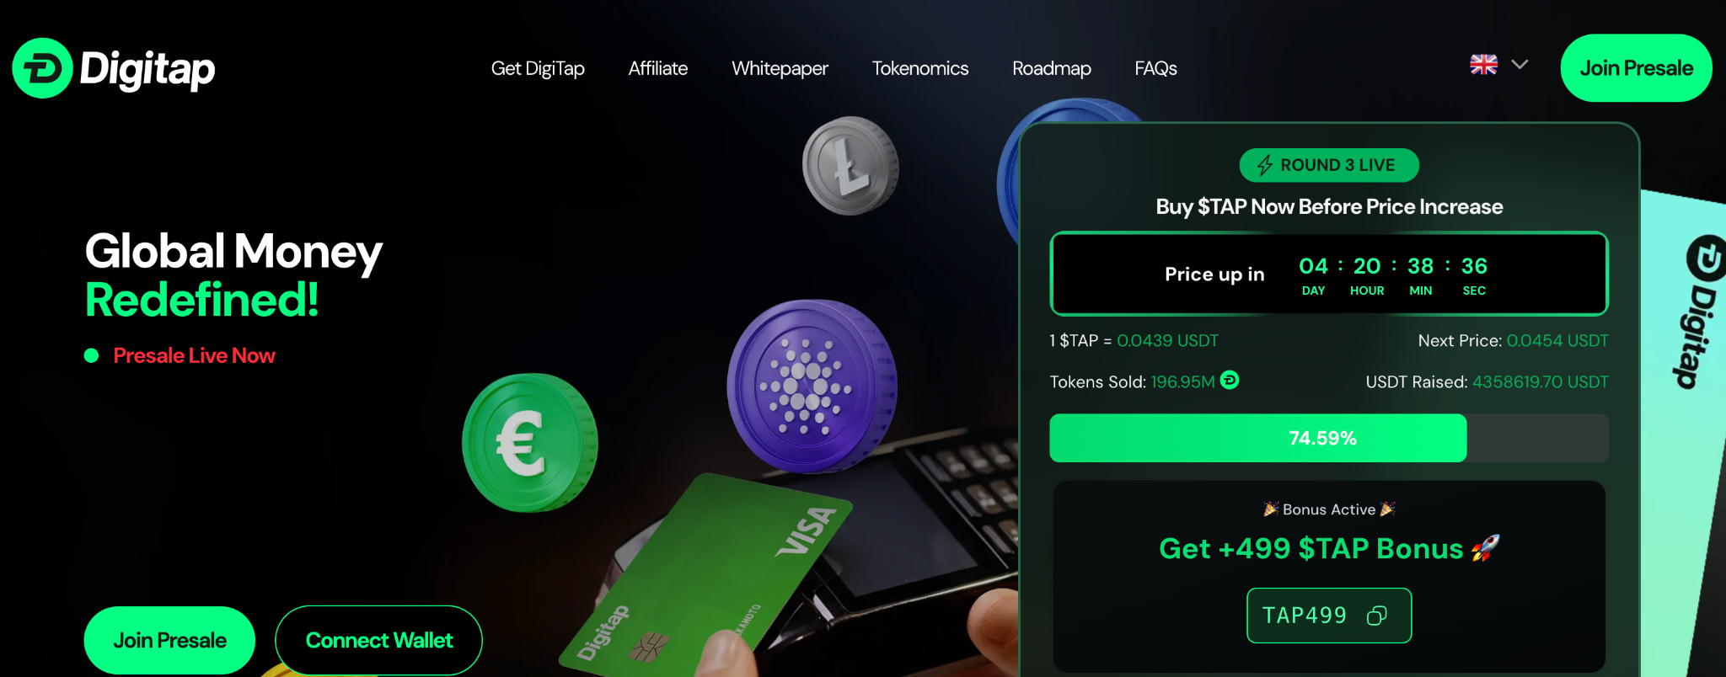This screenshot has height=677, width=1726.
Task: Click the Digitap token icon beside Tokens Sold
Action: pyautogui.click(x=1230, y=381)
